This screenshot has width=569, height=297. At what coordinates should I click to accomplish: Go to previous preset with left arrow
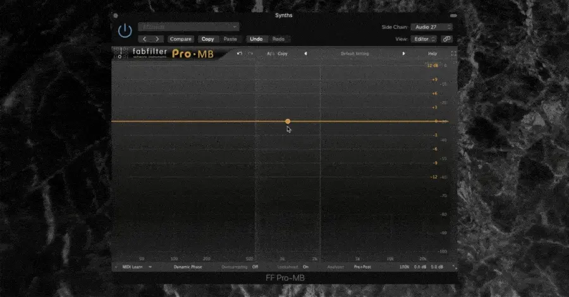click(x=144, y=39)
